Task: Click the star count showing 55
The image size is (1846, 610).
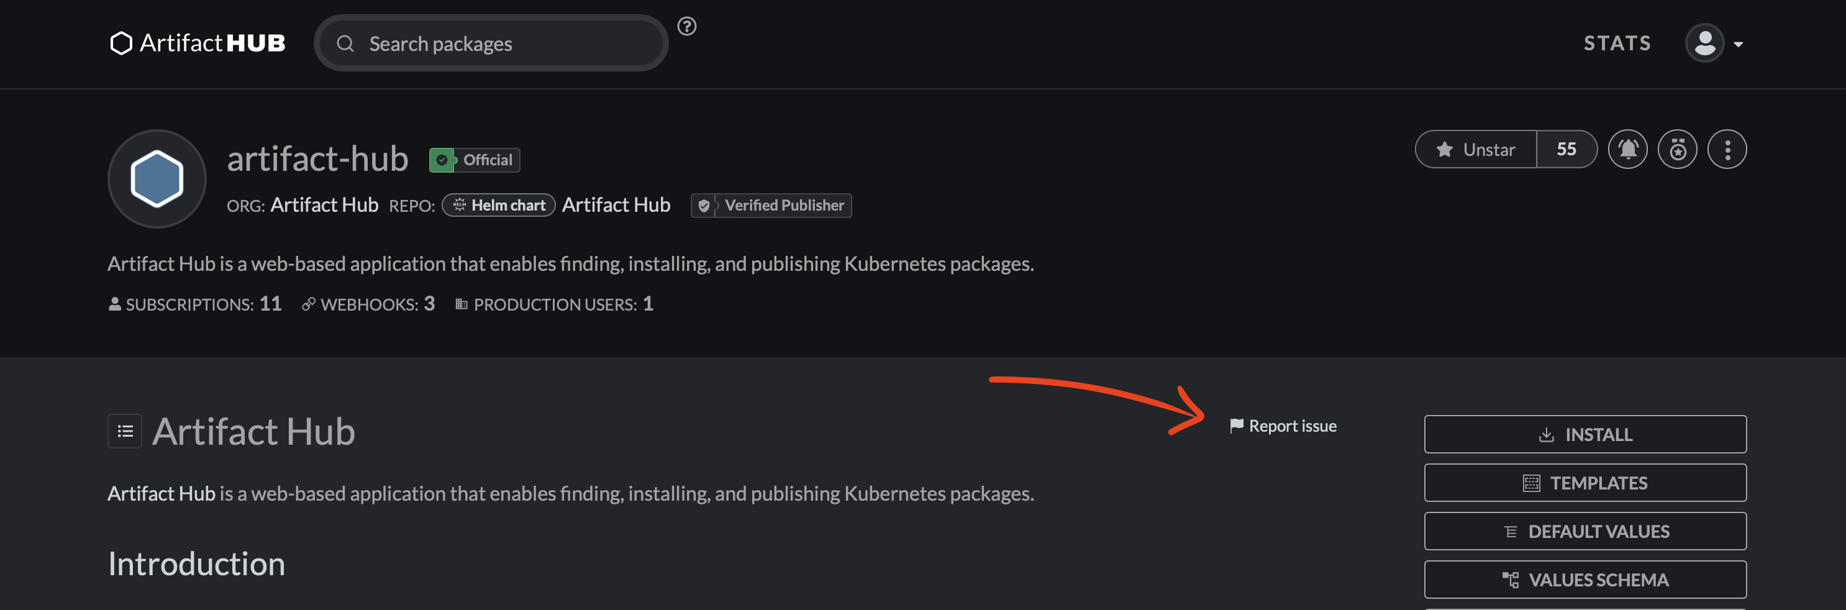Action: pyautogui.click(x=1566, y=149)
